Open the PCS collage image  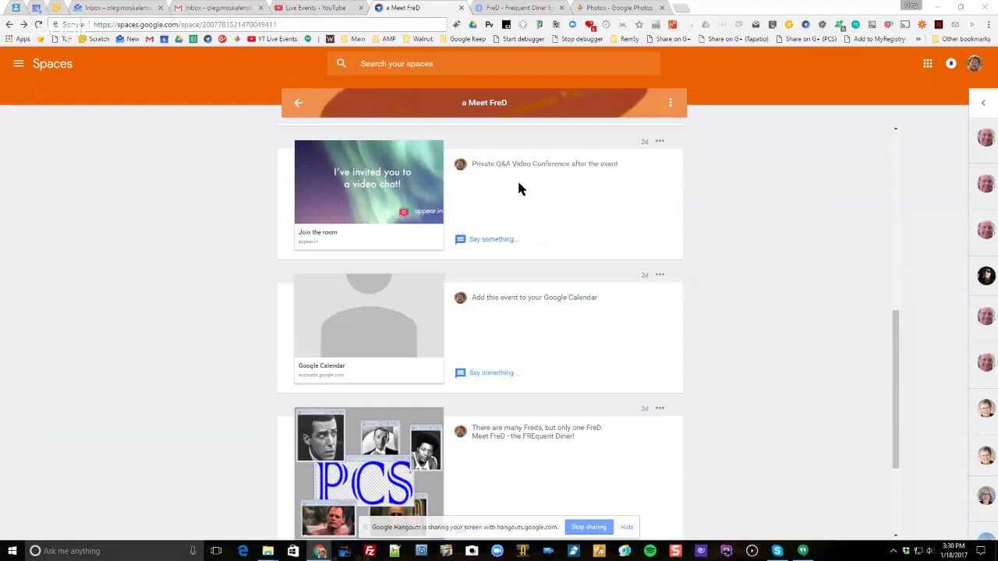(369, 472)
